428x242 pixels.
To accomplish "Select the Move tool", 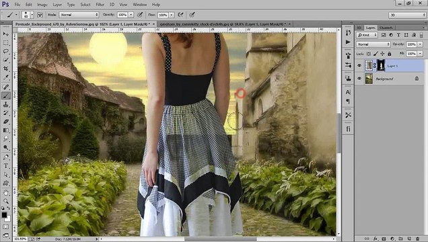I will coord(6,34).
